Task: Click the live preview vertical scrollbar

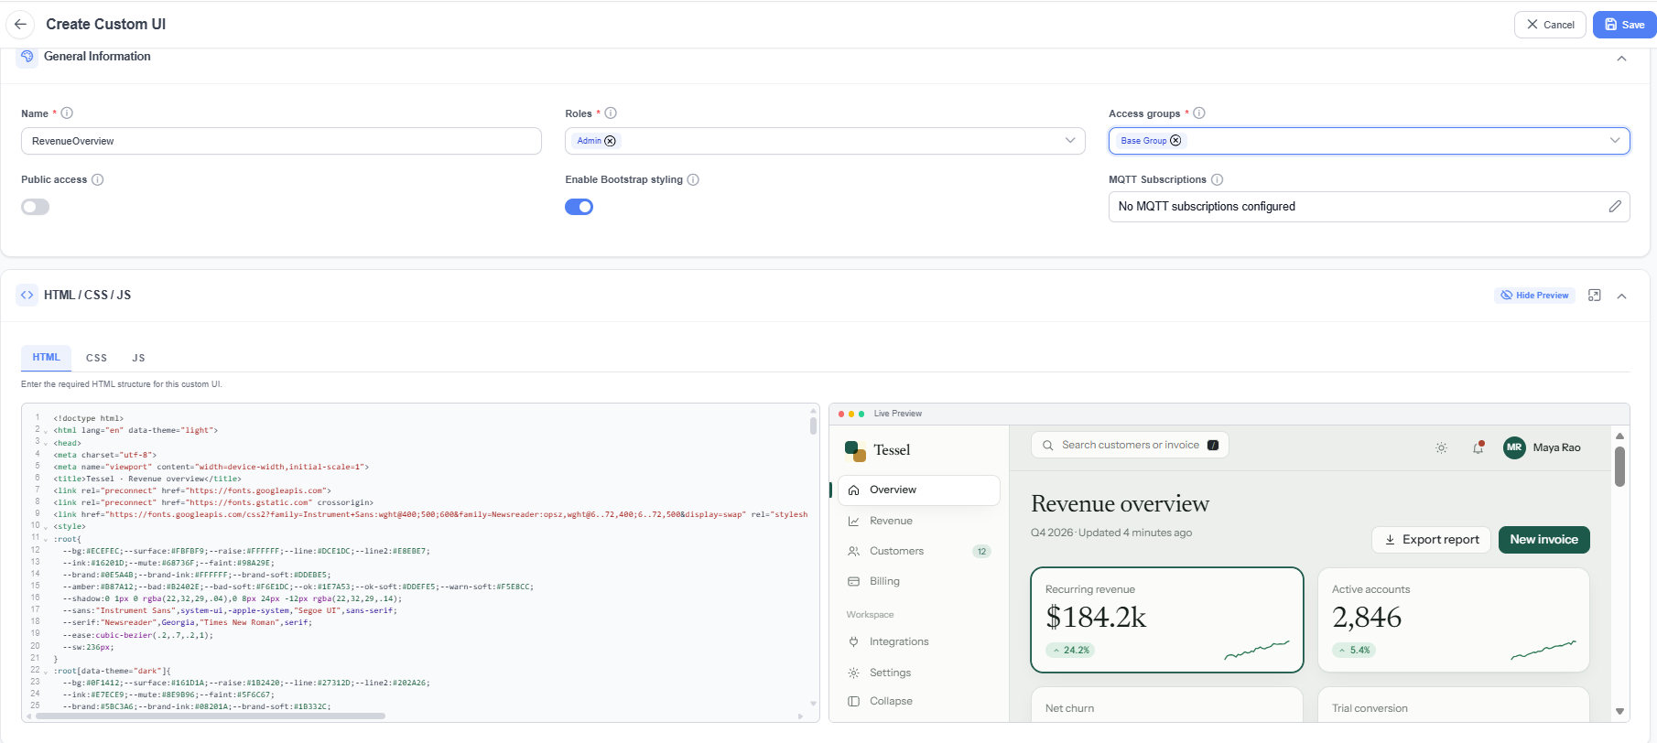Action: pos(1619,467)
